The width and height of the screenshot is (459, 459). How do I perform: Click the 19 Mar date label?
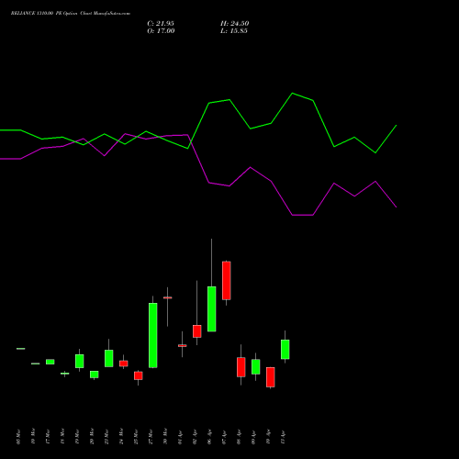pyautogui.click(x=77, y=437)
